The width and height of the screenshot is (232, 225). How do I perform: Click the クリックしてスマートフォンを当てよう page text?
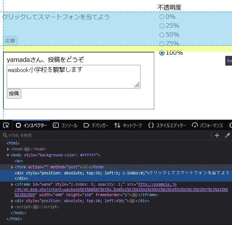click(56, 17)
